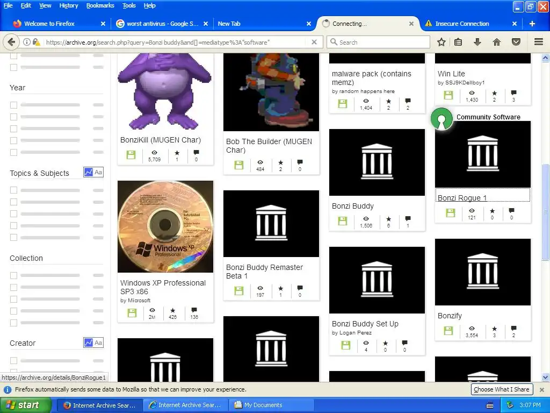
Task: Click the tray language/keyboard icon in taskbar
Action: pyautogui.click(x=490, y=405)
